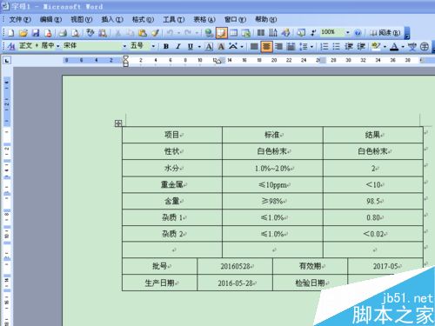Apply the highlight color marker
This screenshot has height=326, width=435.
376,46
